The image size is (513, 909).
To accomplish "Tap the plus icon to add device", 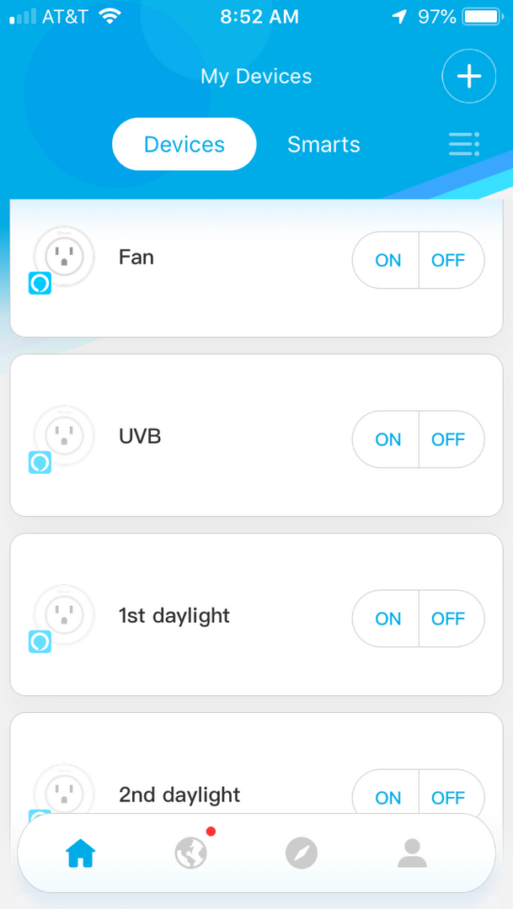I will pos(468,77).
